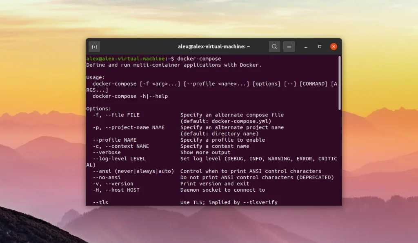Click the window title alex@alex-virtual-machine
This screenshot has width=418, height=243.
click(214, 46)
